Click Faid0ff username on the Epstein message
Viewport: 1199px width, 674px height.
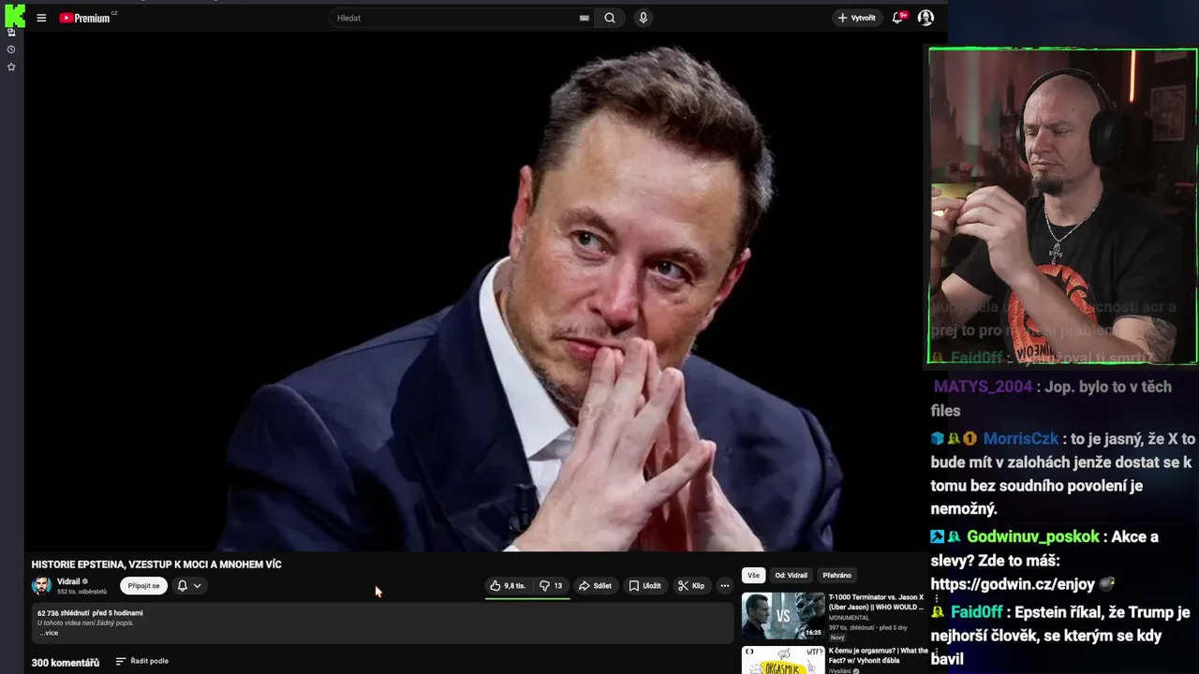(x=976, y=612)
